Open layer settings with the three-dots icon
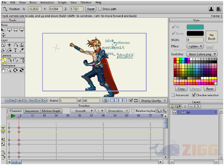The image size is (224, 165). pyautogui.click(x=191, y=106)
